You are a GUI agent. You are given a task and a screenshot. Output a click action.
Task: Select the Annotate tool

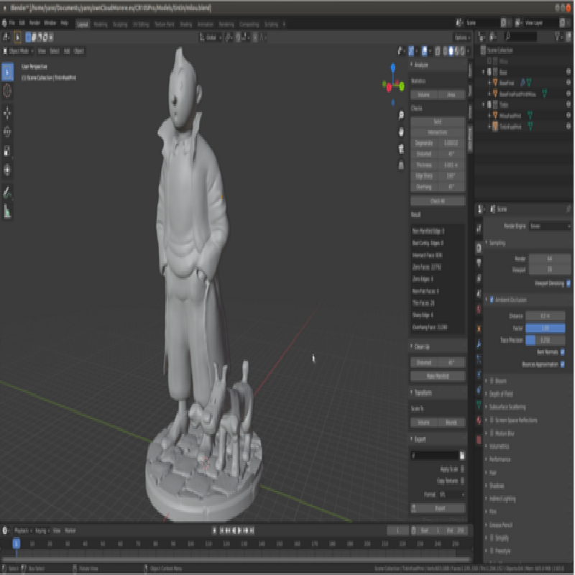tap(7, 192)
